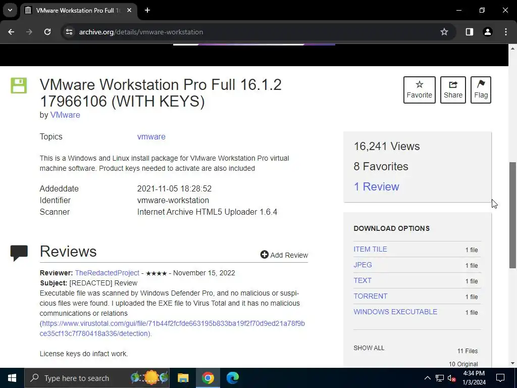The image size is (517, 388).
Task: Click SHOW ALL files link
Action: 369,348
